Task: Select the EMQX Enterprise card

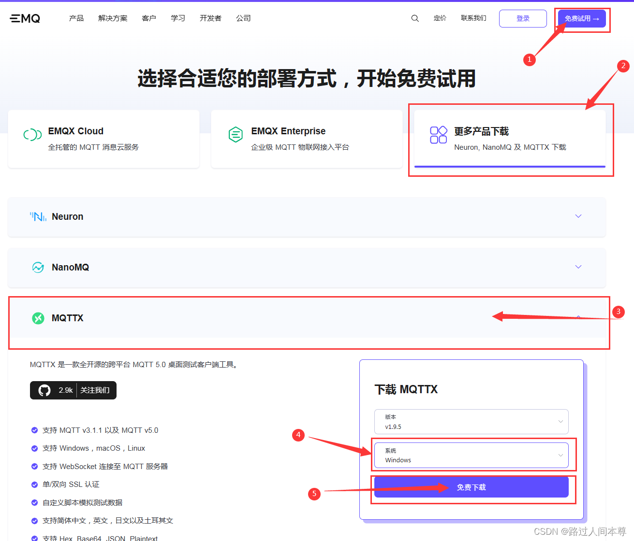Action: pyautogui.click(x=307, y=139)
